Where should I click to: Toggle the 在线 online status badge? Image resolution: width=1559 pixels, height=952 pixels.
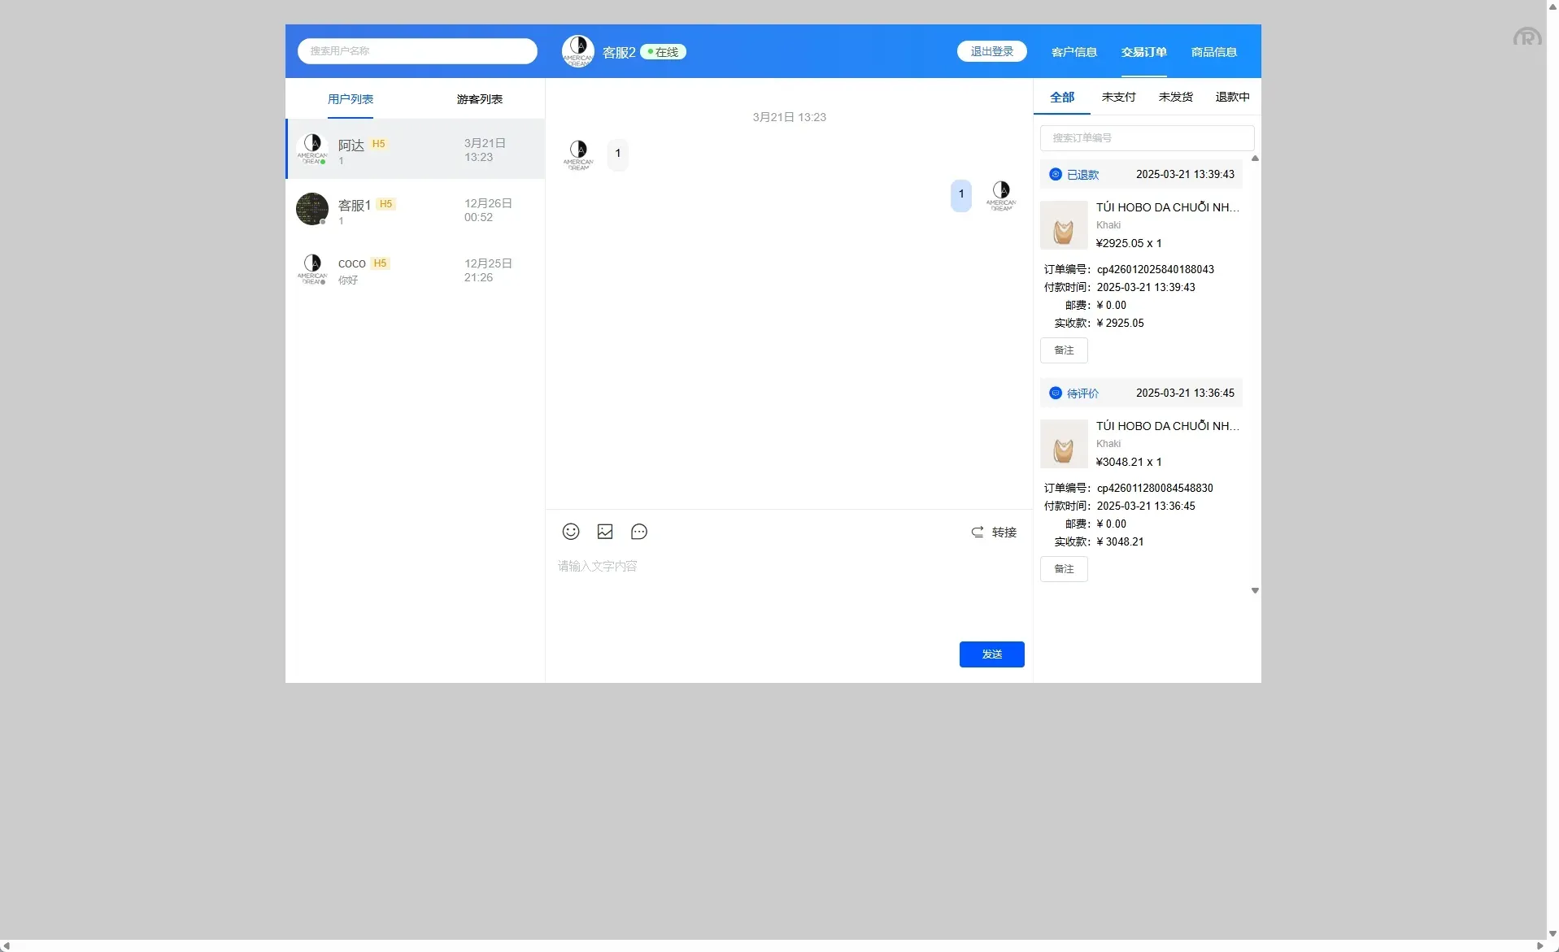point(662,51)
